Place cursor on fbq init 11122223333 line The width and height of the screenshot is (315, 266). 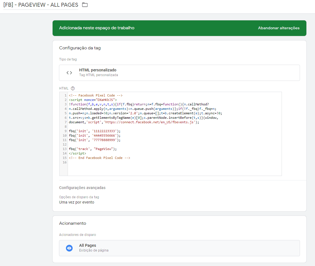click(95, 131)
